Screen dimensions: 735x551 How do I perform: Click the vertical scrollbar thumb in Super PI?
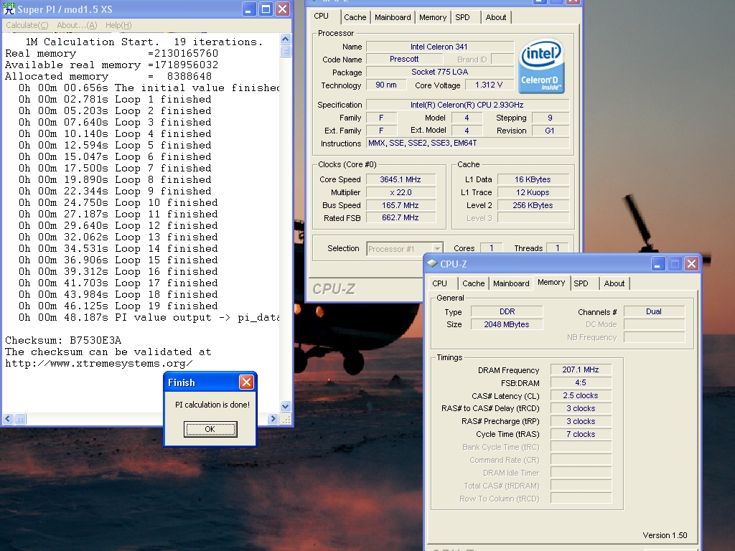285,51
